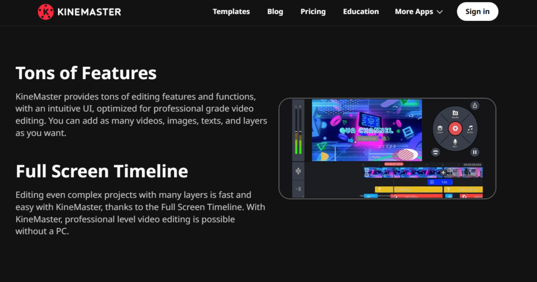Click the second video clip after plus icon
The image size is (537, 282).
coord(464,173)
